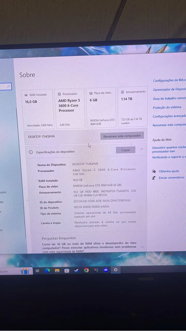
Task: Open Configurações de BitLocker link
Action: pyautogui.click(x=169, y=80)
